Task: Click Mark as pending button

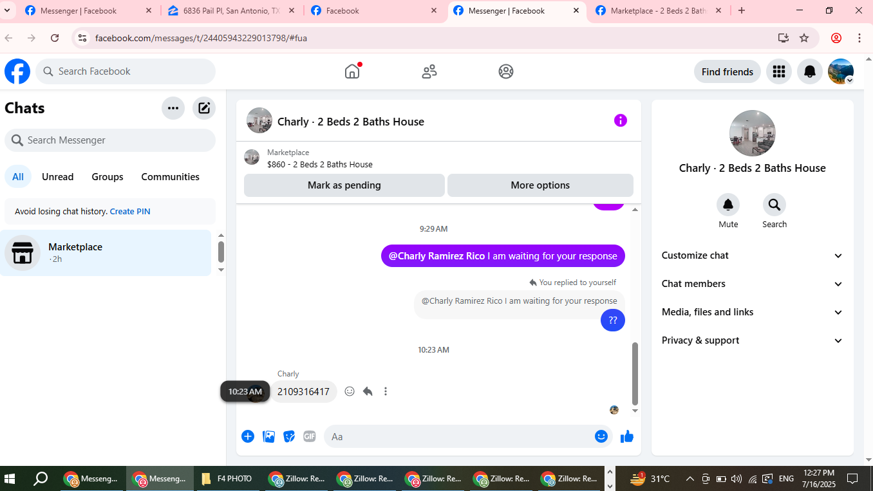Action: (344, 185)
